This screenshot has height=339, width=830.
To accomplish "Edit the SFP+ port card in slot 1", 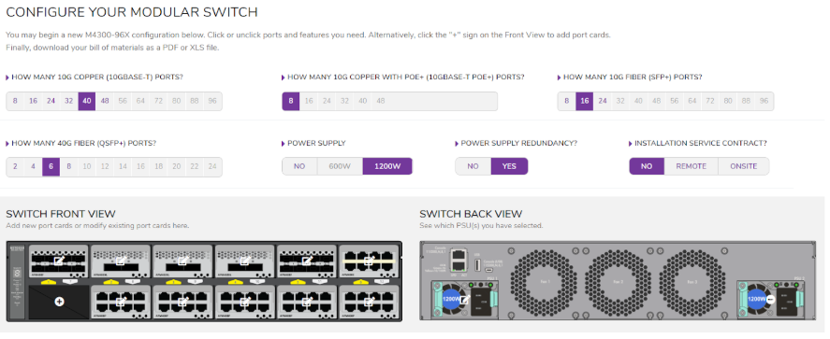I will tap(59, 261).
